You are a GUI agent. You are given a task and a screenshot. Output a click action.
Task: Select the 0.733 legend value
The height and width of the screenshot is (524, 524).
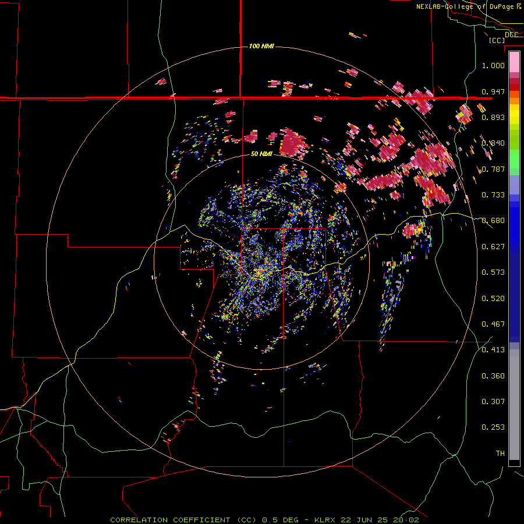point(493,194)
